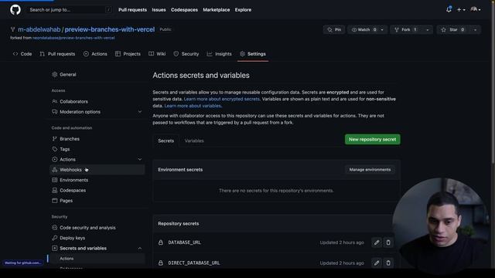Select the Settings tab
Screen dimensions: 495x278
point(253,54)
